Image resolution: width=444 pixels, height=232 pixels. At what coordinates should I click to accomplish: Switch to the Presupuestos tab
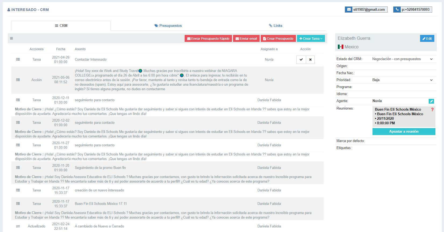[168, 26]
